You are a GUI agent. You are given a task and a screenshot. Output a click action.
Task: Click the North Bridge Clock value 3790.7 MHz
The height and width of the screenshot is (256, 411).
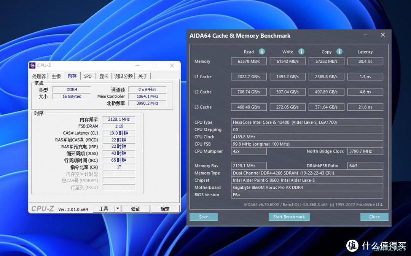pyautogui.click(x=365, y=151)
